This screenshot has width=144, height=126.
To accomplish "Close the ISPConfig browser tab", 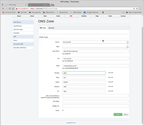I will click(26, 5).
